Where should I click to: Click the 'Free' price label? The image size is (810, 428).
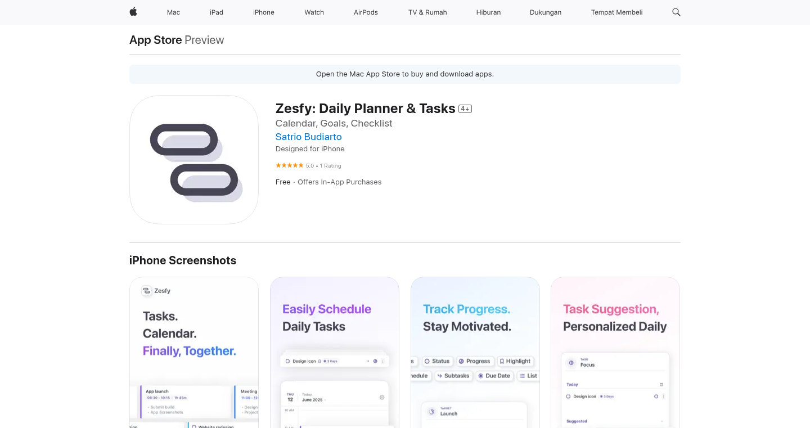pyautogui.click(x=283, y=182)
